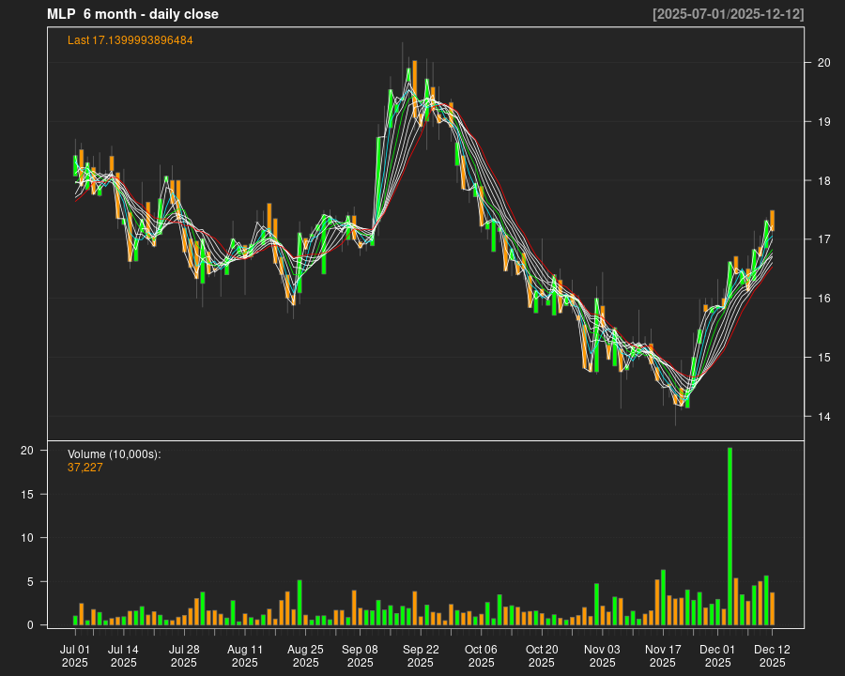
Task: Click the orange Last 17.1399993896484 price label
Action: click(131, 40)
